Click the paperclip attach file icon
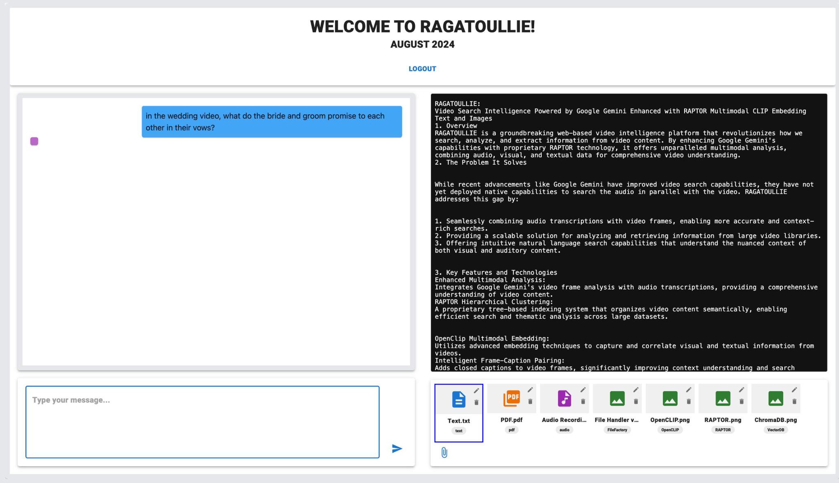The image size is (839, 483). coord(444,453)
